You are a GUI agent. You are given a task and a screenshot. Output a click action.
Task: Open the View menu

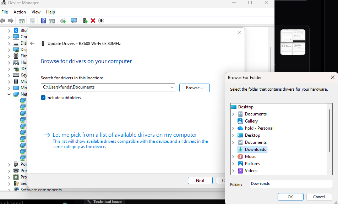[x=36, y=12]
